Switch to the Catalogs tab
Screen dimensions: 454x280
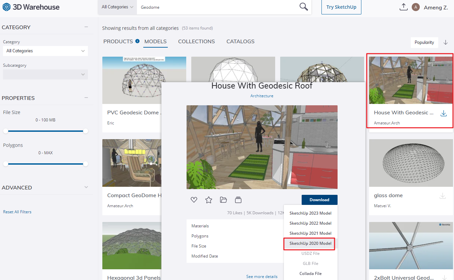pyautogui.click(x=241, y=42)
